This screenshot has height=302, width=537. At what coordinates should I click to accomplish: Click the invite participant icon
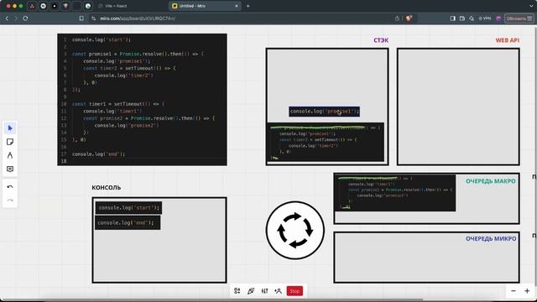[278, 291]
